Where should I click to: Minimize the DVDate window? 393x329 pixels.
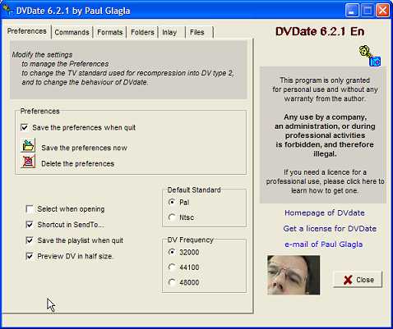click(352, 11)
